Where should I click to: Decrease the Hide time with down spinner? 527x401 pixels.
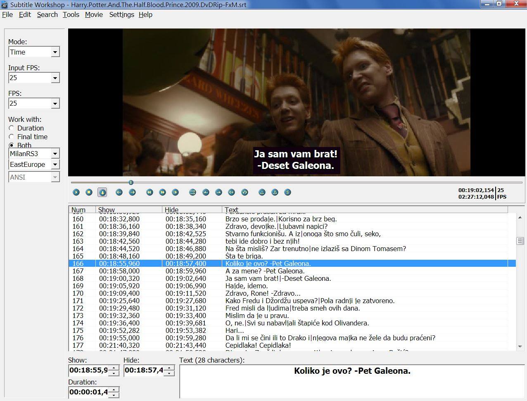coord(169,373)
